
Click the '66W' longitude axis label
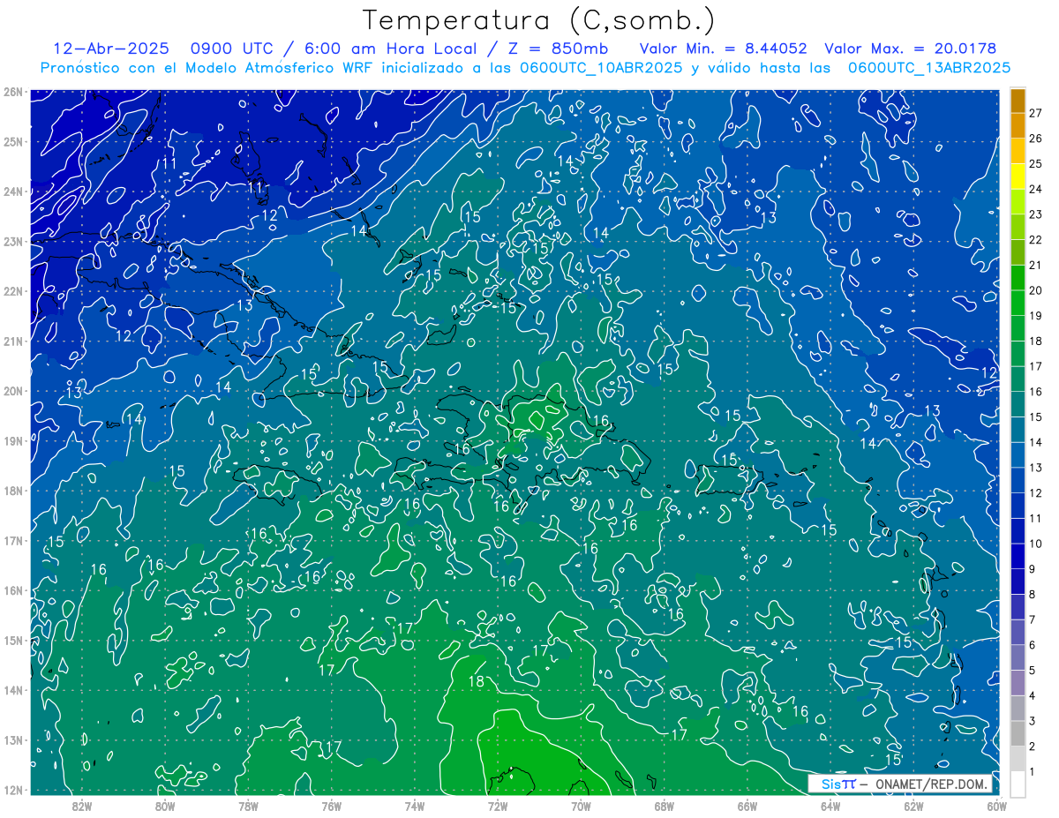click(x=747, y=806)
